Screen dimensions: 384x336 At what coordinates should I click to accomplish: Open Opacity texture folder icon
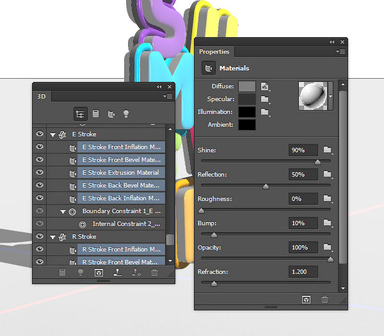(328, 247)
